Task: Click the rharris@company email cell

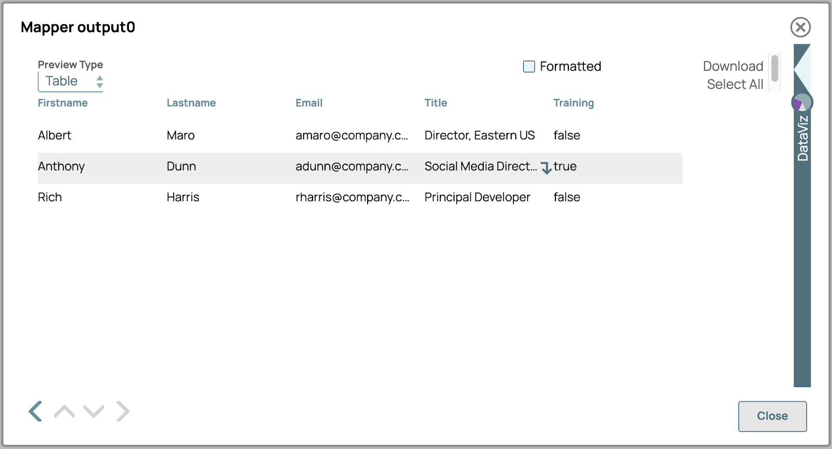Action: (352, 197)
